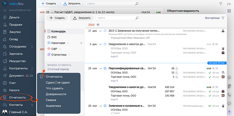Screen dimensions: 234x116
Task: Click the inner Создать button
Action: point(57,18)
